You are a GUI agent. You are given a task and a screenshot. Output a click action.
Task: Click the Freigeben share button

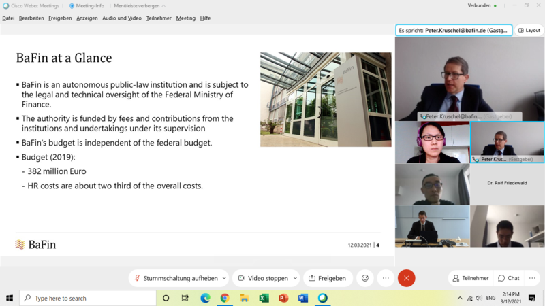pos(328,278)
